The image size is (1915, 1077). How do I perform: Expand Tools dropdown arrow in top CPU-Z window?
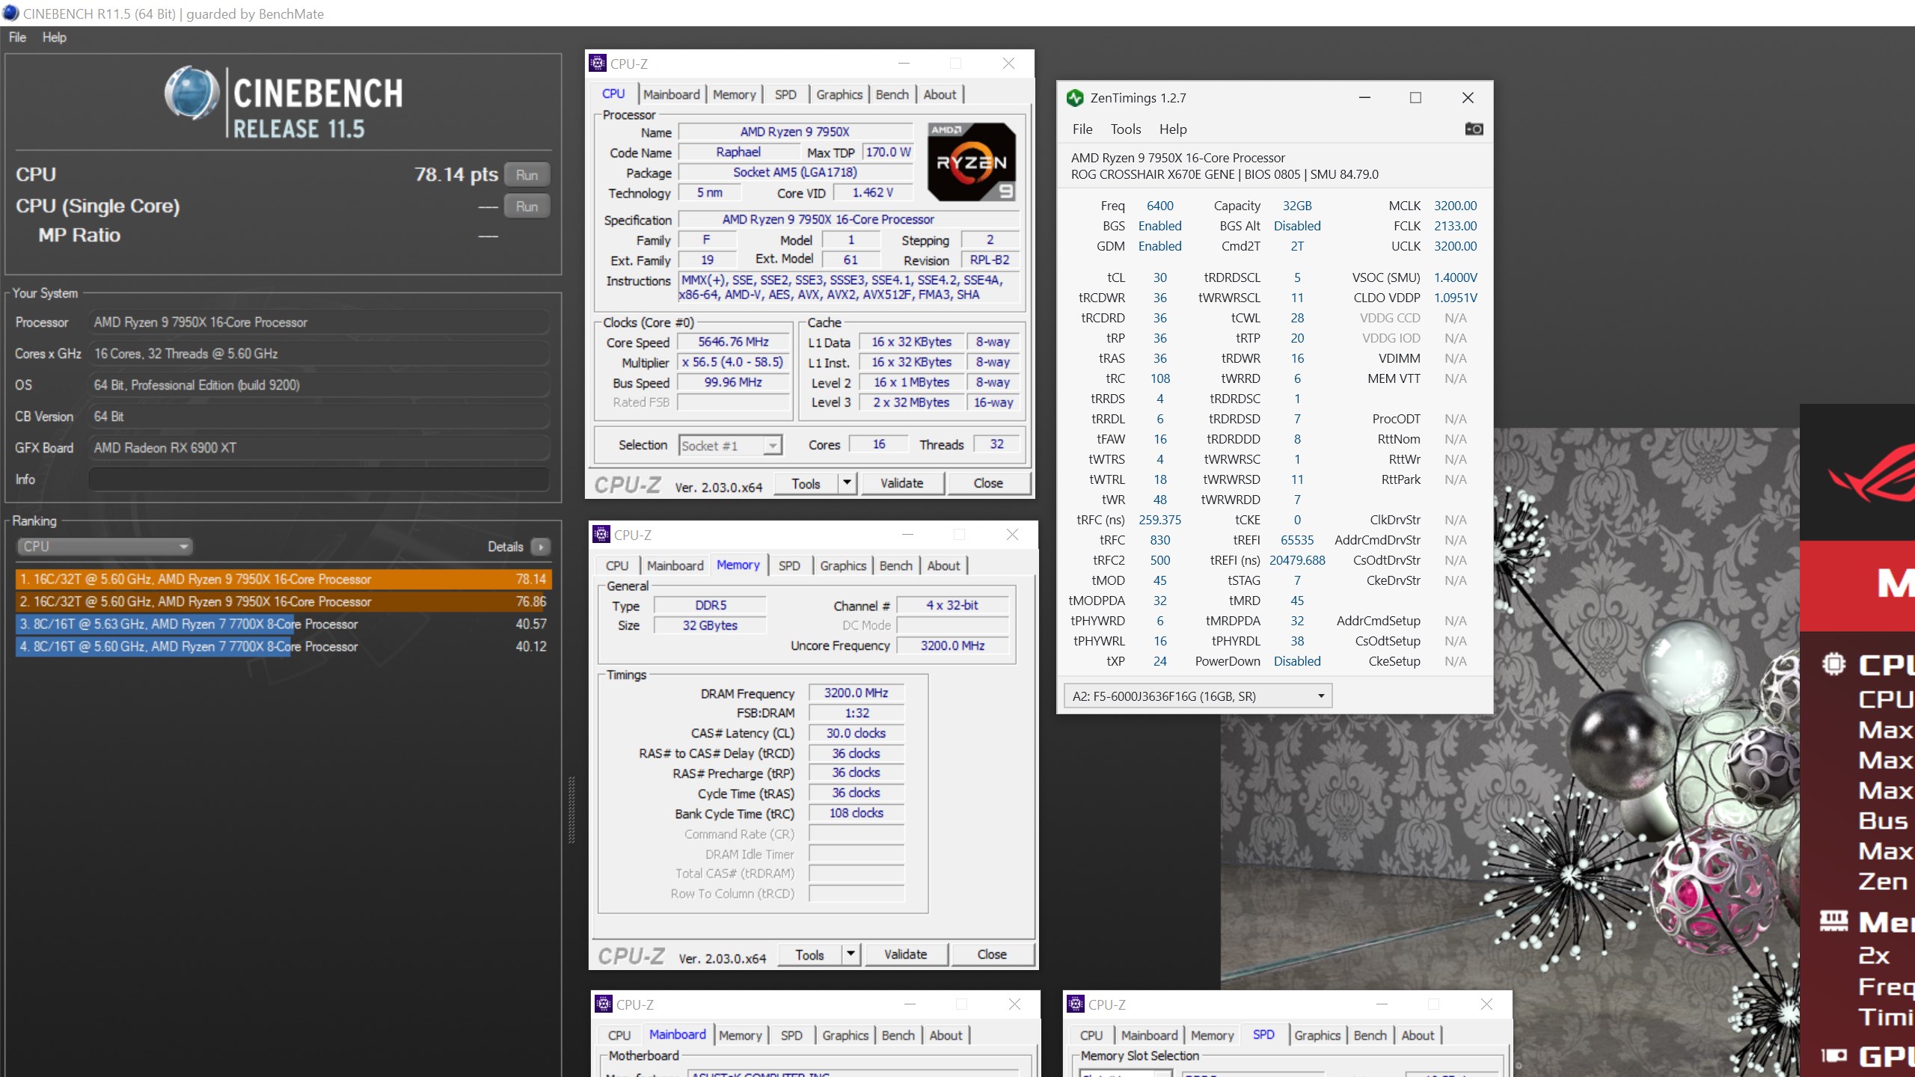coord(846,483)
